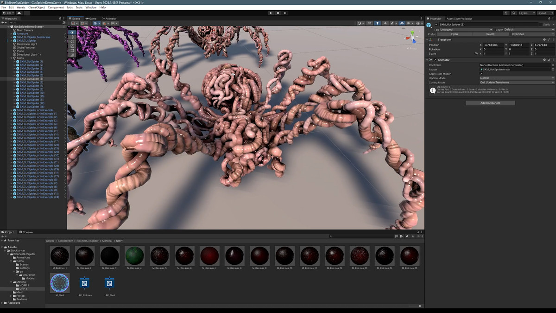
Task: Switch to the Game tab
Action: pos(91,19)
